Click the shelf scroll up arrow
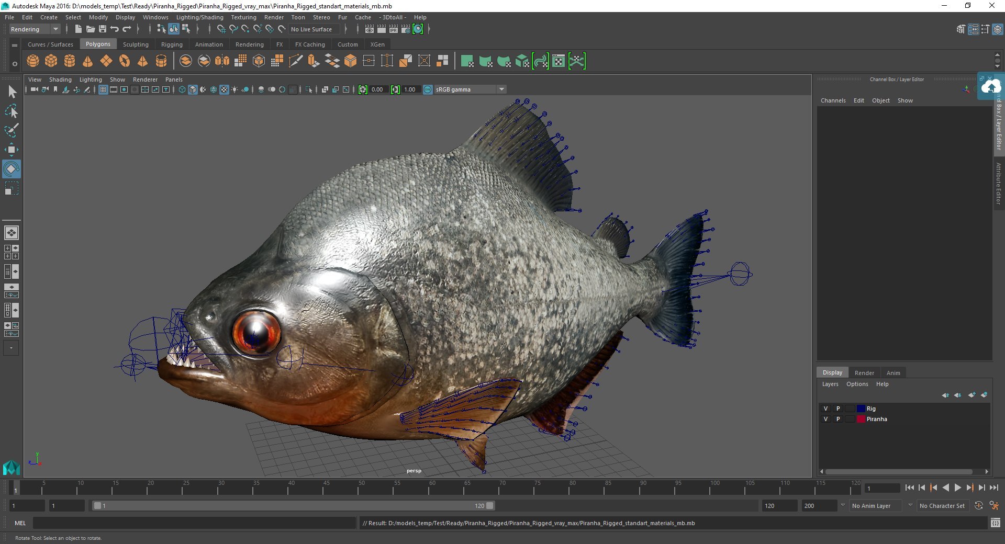Screen dimensions: 1005x544 [997, 55]
